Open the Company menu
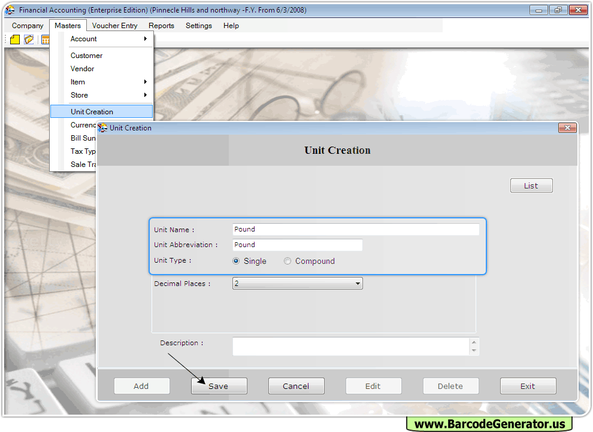The width and height of the screenshot is (593, 432). pyautogui.click(x=28, y=26)
